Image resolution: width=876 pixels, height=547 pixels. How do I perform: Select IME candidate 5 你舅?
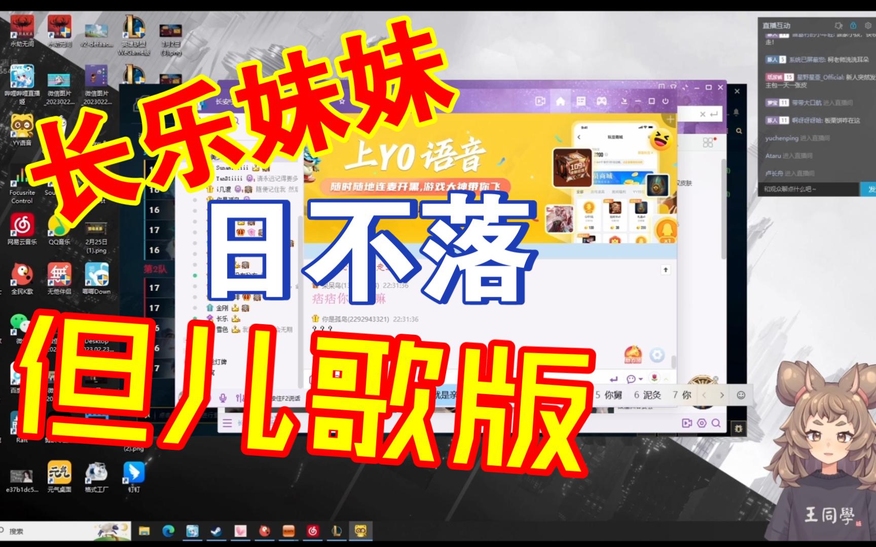pyautogui.click(x=608, y=395)
